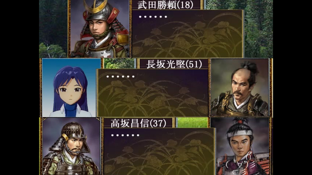Advance the top dialogue message box
312x175 pixels.
(188, 33)
